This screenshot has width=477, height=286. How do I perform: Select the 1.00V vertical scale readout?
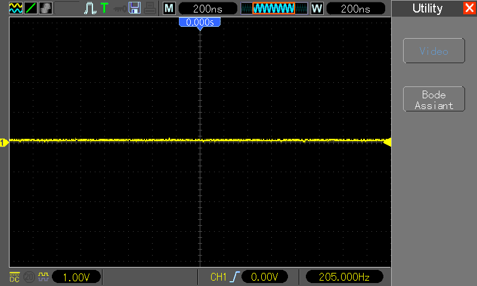pyautogui.click(x=76, y=277)
